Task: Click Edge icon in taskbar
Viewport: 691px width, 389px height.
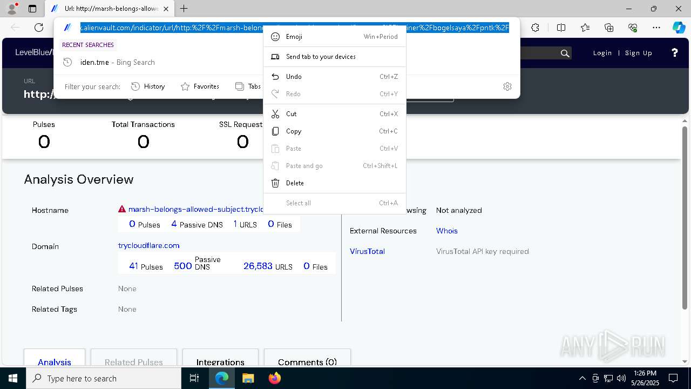Action: [222, 378]
